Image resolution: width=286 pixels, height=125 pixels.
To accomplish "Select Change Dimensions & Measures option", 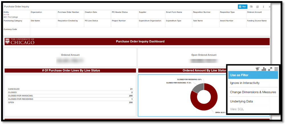I will coord(253,92).
